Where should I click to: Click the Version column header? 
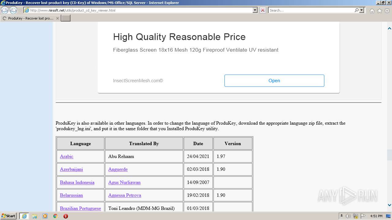[233, 144]
